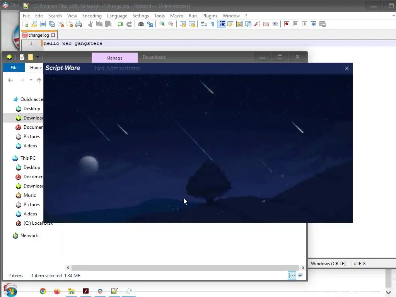
Task: Click the Flash icon in the taskbar
Action: pyautogui.click(x=85, y=291)
